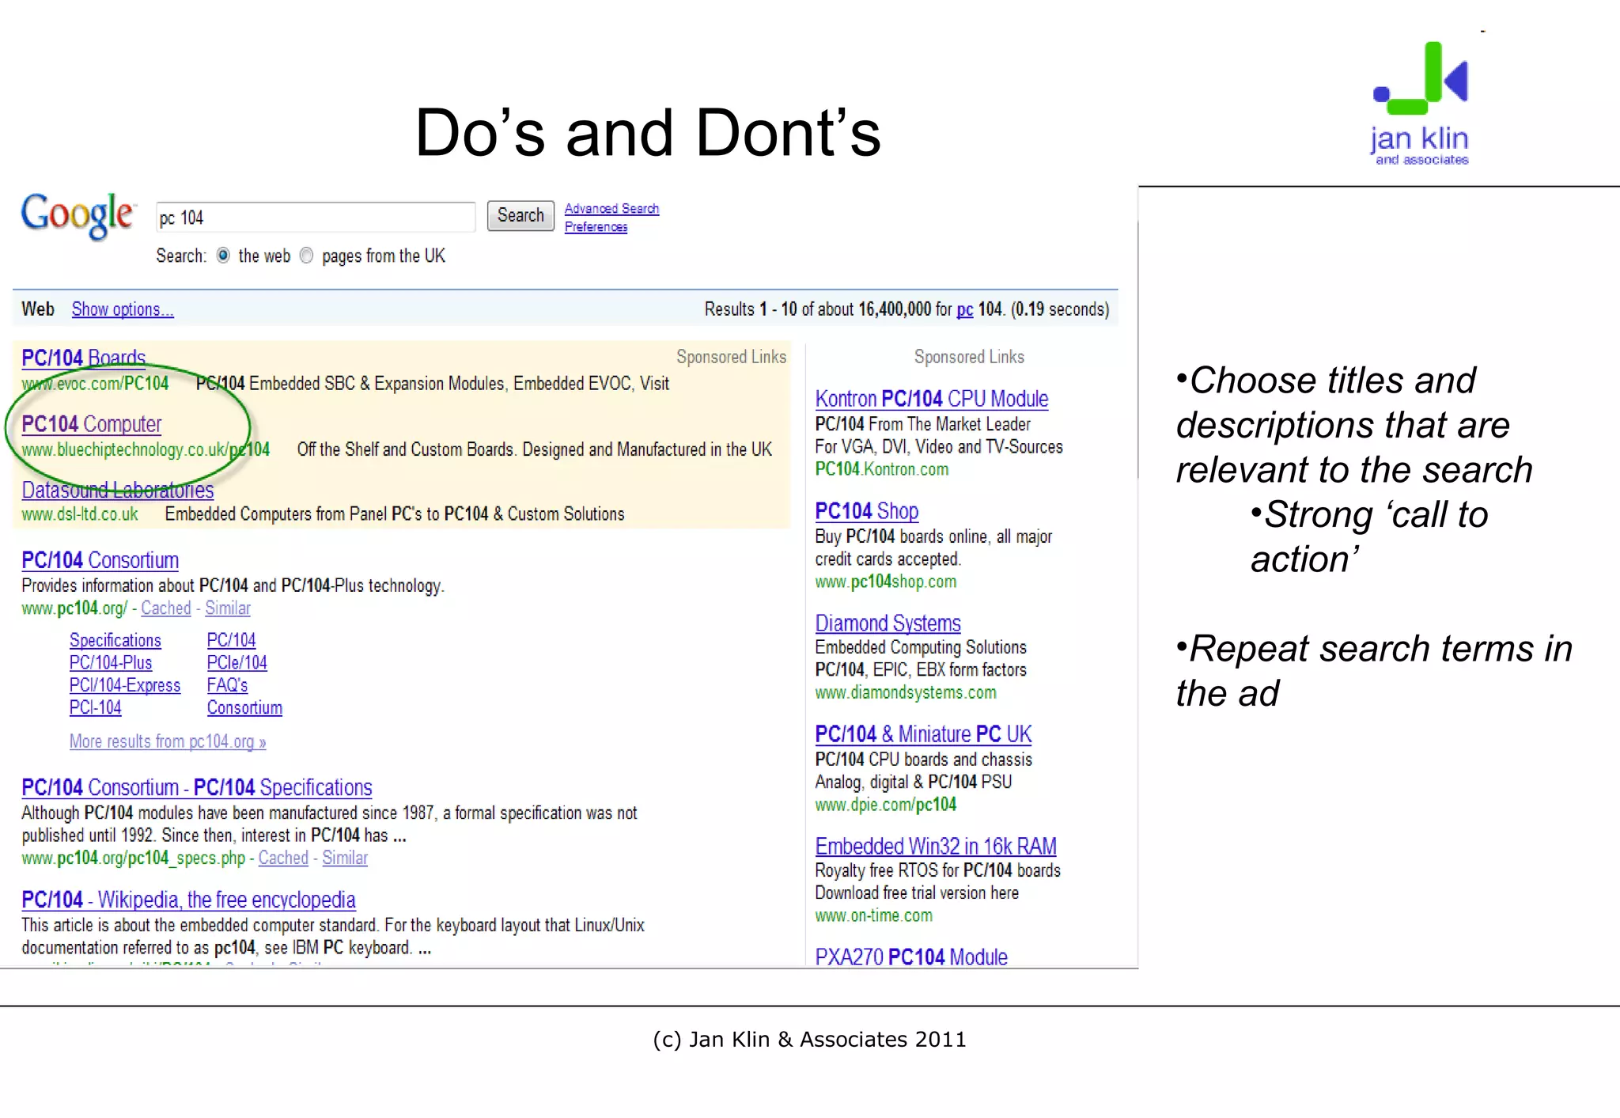Select 'pages from the UK' radio button

307,256
